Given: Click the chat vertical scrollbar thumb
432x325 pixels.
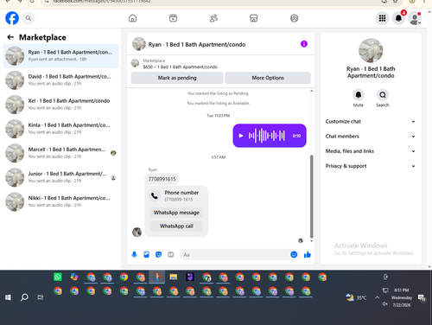Looking at the screenshot, I should [312, 196].
